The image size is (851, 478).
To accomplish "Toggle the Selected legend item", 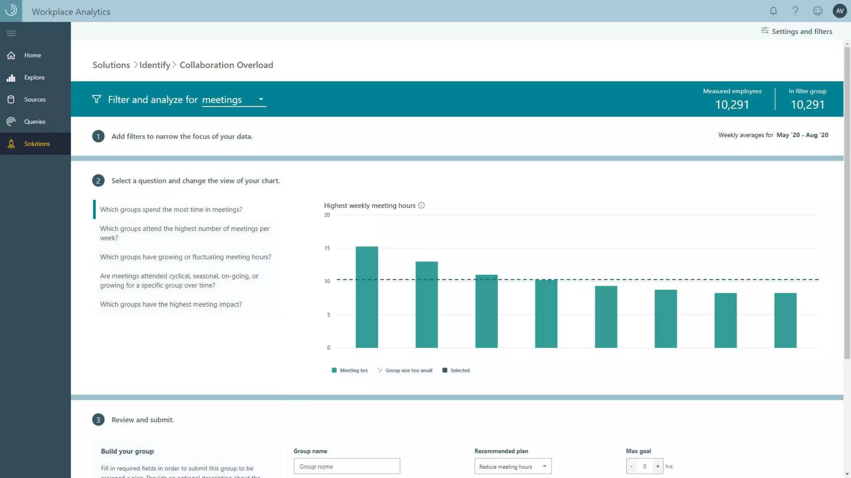I will tap(456, 370).
